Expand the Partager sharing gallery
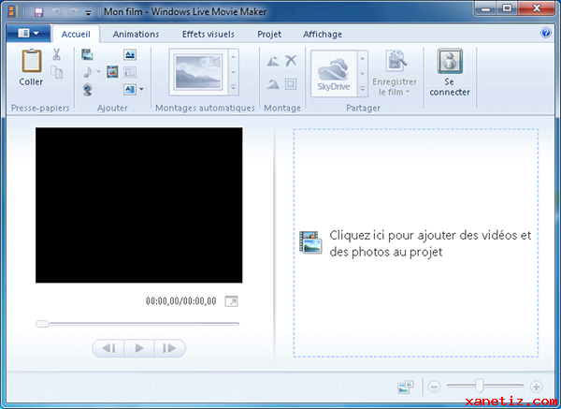Image resolution: width=561 pixels, height=409 pixels. point(363,89)
